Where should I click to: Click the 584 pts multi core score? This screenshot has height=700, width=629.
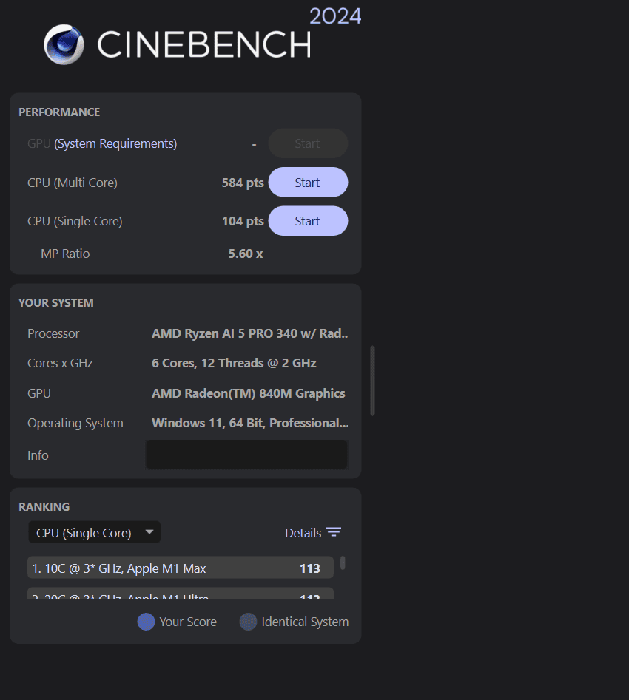[243, 183]
